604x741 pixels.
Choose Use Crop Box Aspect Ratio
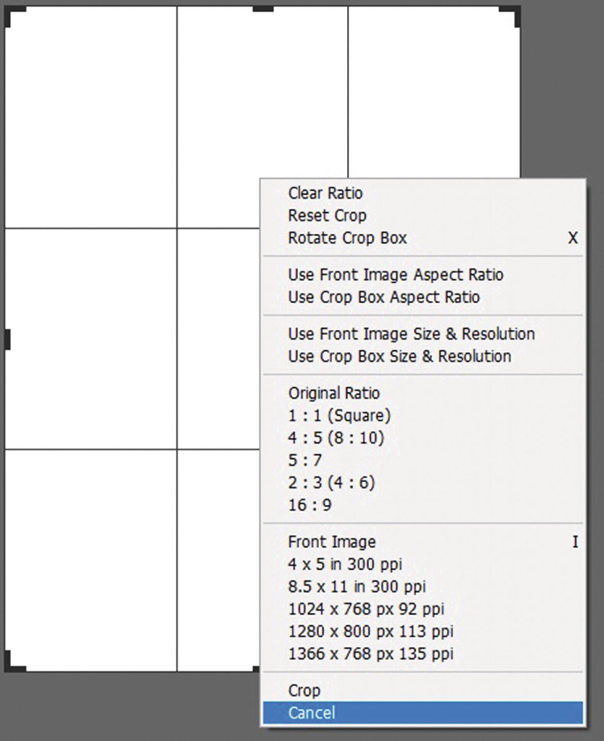(x=385, y=297)
